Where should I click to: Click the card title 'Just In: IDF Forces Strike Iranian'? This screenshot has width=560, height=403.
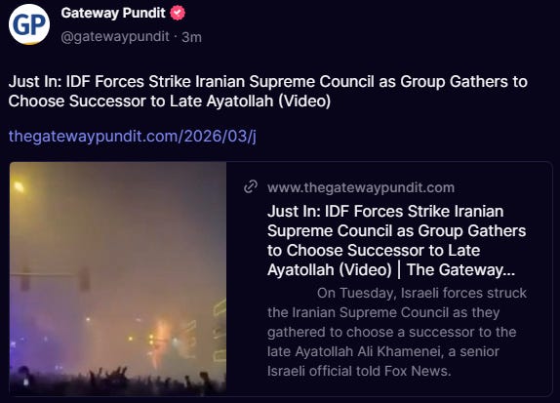point(385,211)
